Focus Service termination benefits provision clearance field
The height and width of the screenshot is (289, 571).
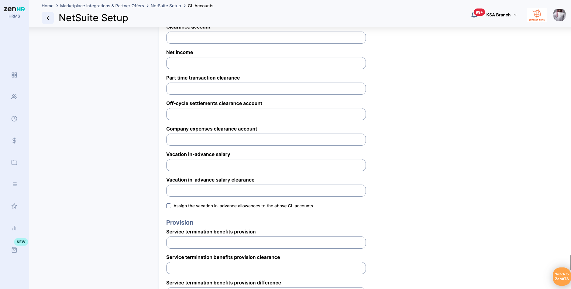266,268
